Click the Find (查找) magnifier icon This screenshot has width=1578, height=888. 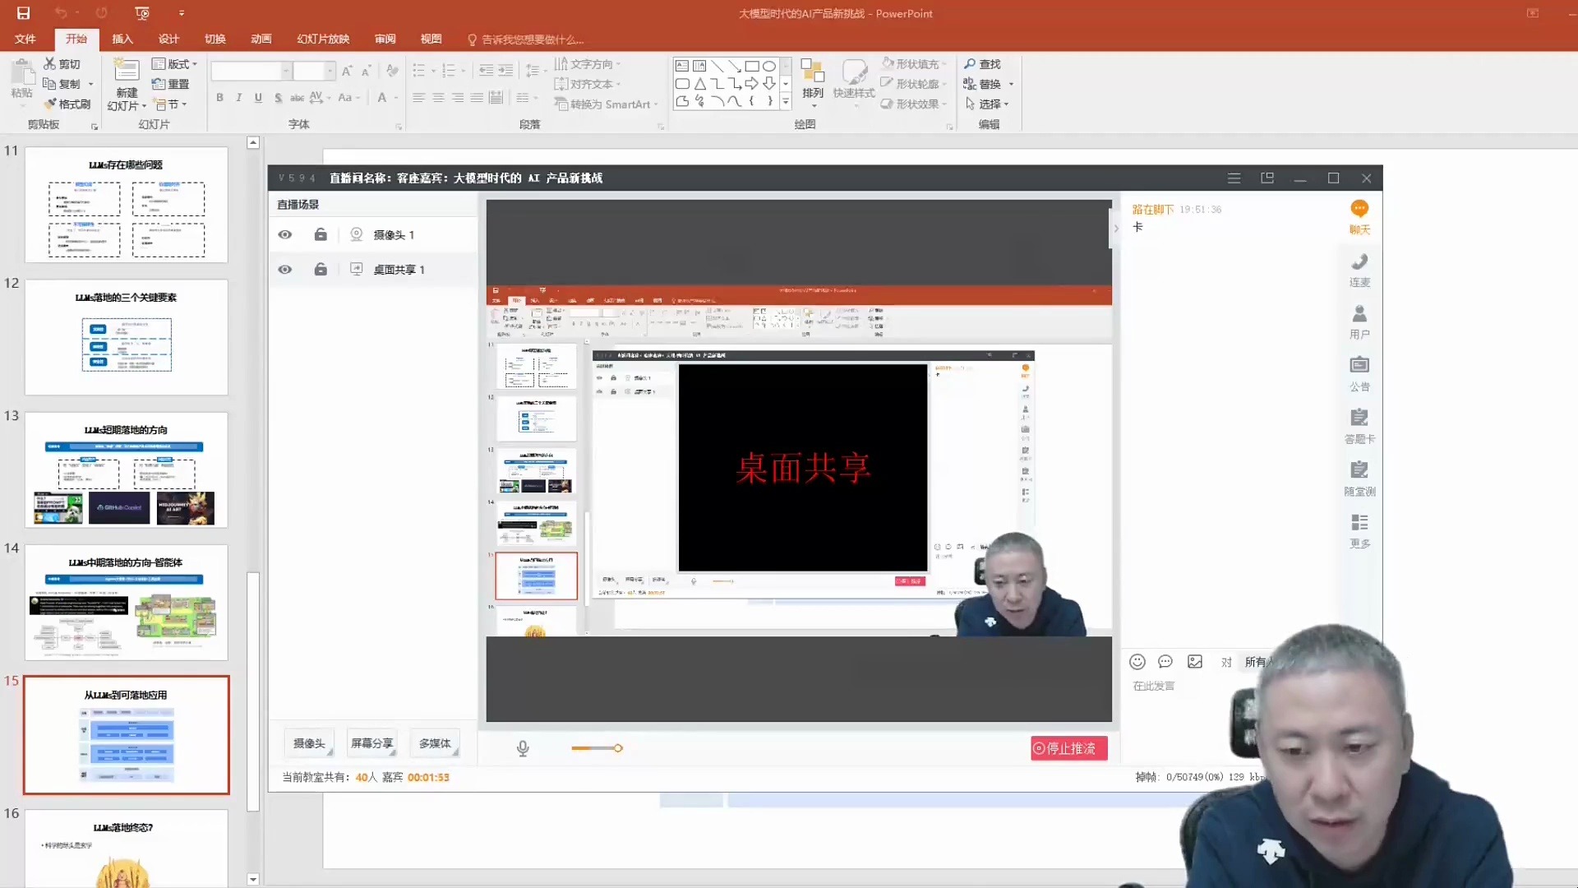970,63
